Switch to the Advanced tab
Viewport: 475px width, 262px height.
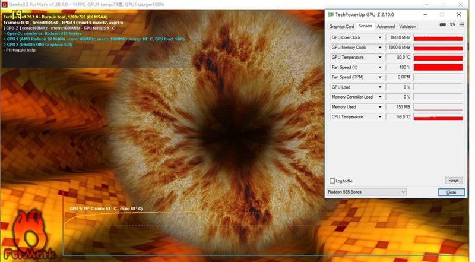(x=385, y=26)
